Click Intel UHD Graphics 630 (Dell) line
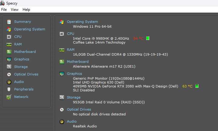The width and height of the screenshot is (218, 131). click(x=99, y=82)
